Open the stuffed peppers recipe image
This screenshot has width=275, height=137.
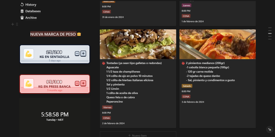tap(218, 44)
